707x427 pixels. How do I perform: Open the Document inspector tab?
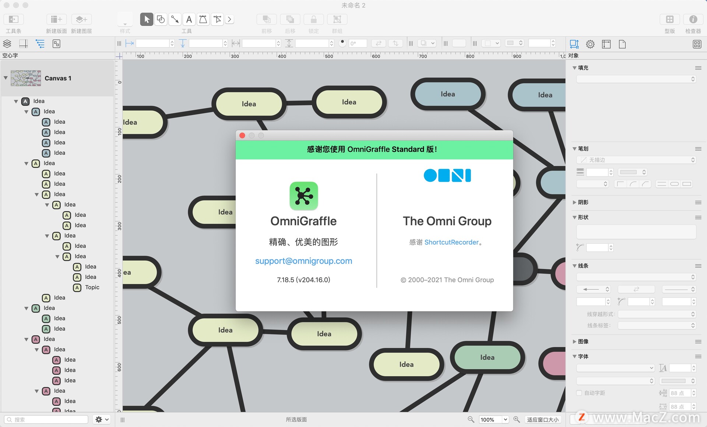pos(622,44)
